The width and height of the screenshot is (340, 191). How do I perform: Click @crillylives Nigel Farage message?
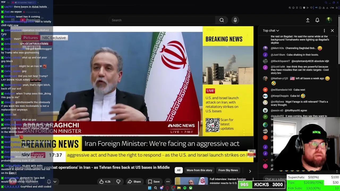[x=296, y=103]
